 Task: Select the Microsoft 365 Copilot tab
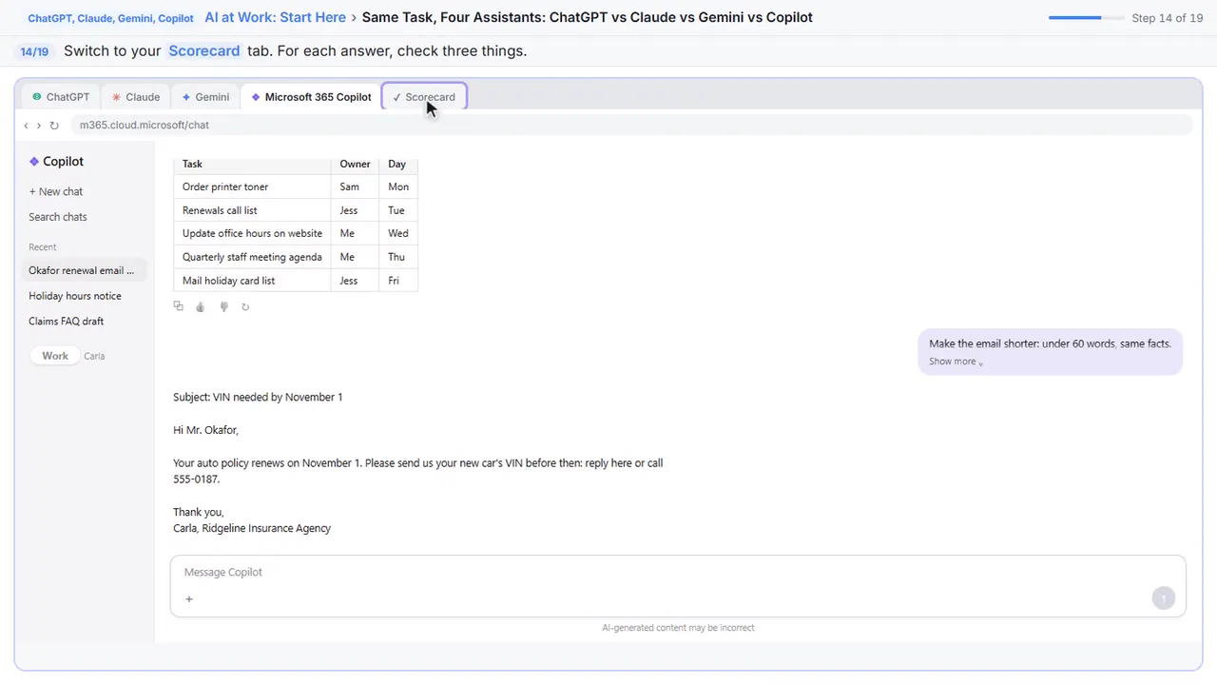tap(311, 97)
